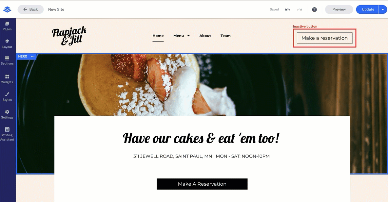This screenshot has width=388, height=202.
Task: Open site Settings from sidebar
Action: point(7,114)
